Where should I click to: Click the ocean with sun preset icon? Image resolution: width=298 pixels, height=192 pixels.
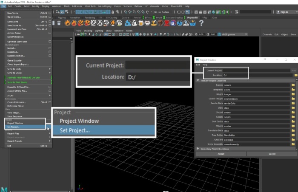coord(192,23)
